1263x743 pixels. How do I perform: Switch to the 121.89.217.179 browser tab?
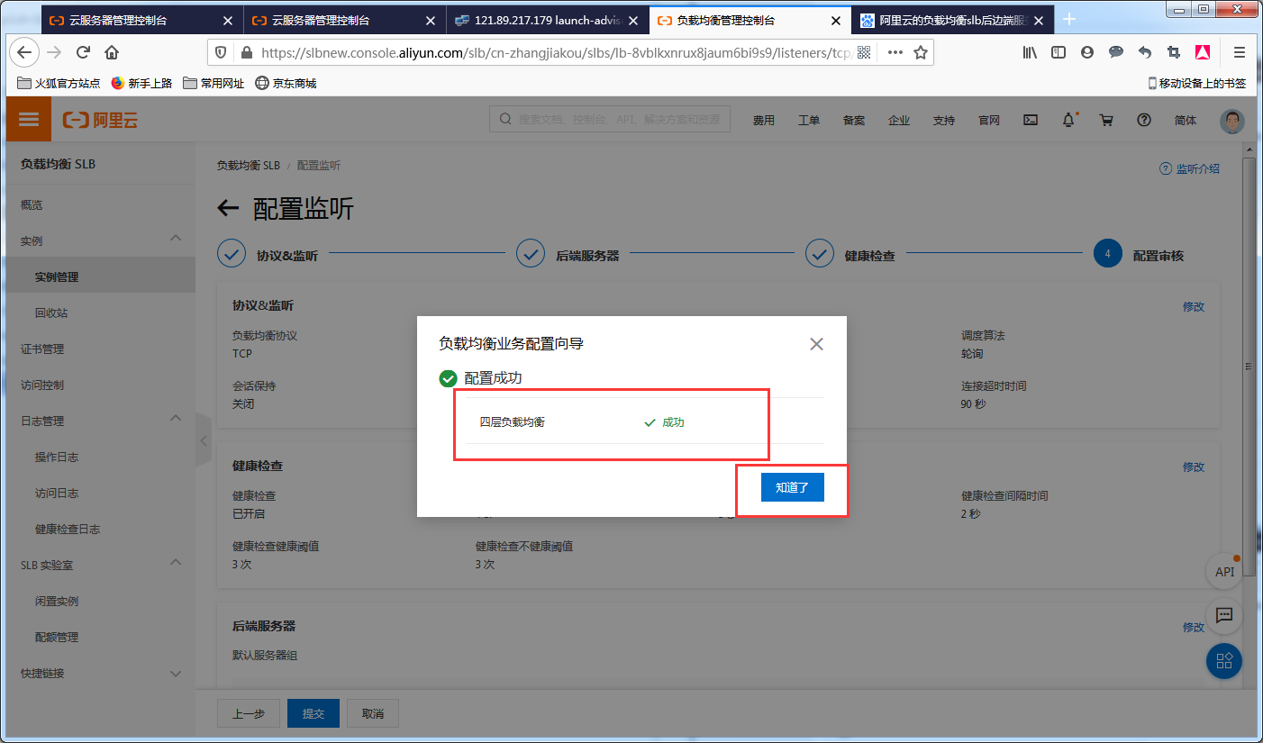click(541, 19)
